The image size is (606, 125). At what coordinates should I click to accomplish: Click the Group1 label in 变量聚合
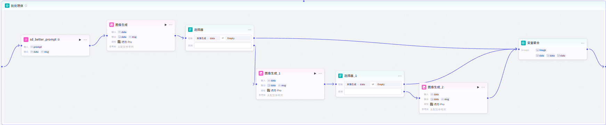point(525,50)
